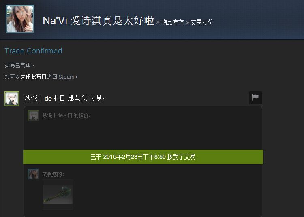This screenshot has height=217, width=304.
Task: Select the 交易报价 breadcrumb
Action: 202,22
